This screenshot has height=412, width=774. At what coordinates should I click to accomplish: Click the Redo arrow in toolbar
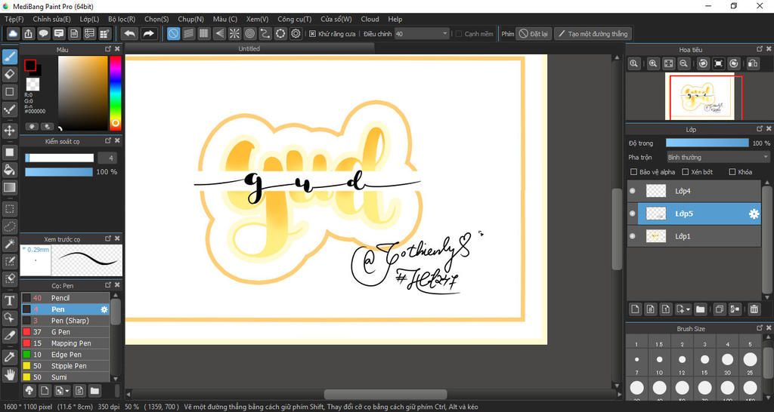click(148, 33)
